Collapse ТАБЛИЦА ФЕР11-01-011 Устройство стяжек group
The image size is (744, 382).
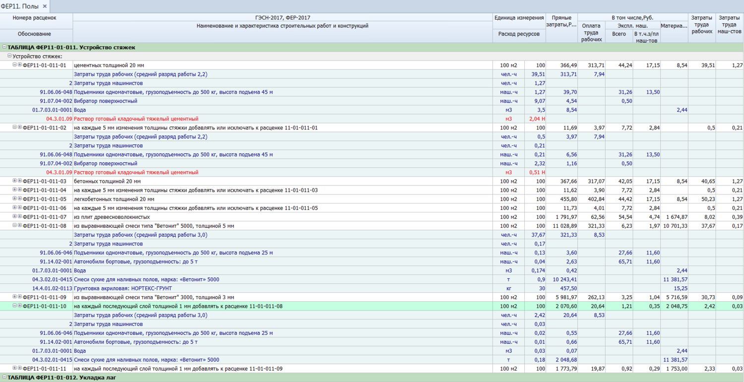4,47
